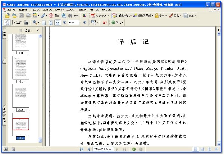Screen dimensions: 224x155
Task: Select page thumbnail 381
Action: click(21, 67)
